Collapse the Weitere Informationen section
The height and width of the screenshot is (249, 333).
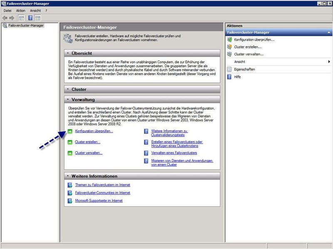coord(68,176)
